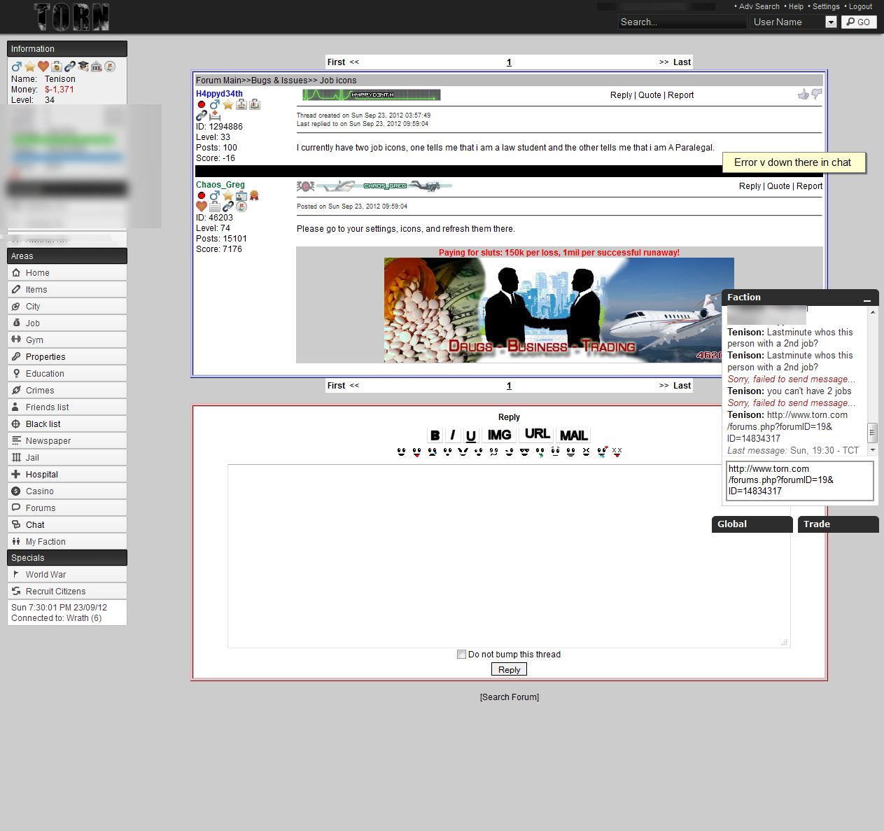Open Chaos_Greg's profile link
The image size is (884, 831).
[220, 185]
